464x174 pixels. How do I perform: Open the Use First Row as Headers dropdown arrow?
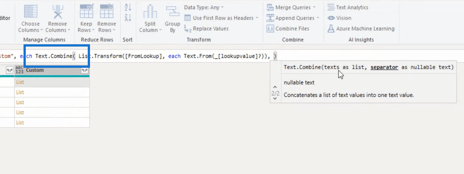pyautogui.click(x=257, y=18)
